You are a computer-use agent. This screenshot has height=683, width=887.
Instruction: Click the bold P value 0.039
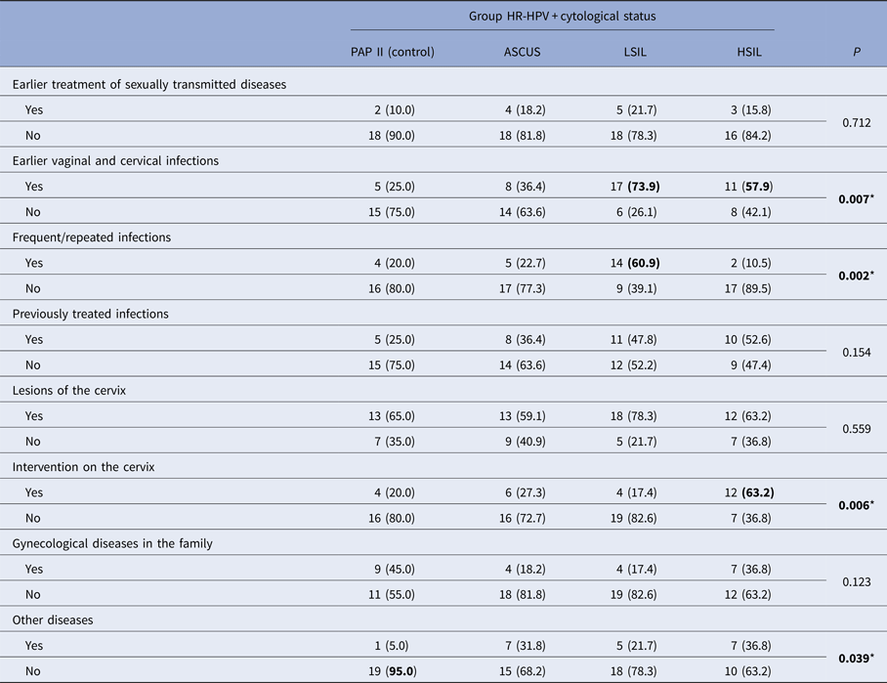point(857,658)
